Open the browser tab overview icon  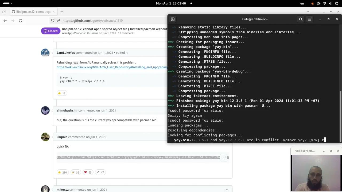pyautogui.click(x=4, y=12)
